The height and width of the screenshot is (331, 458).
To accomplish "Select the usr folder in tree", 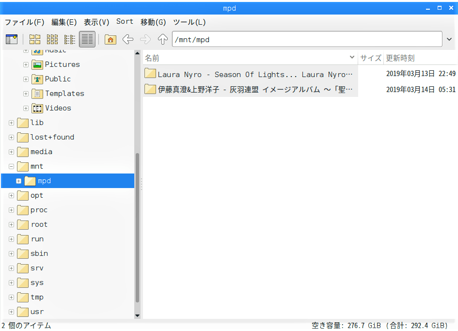I will click(37, 312).
